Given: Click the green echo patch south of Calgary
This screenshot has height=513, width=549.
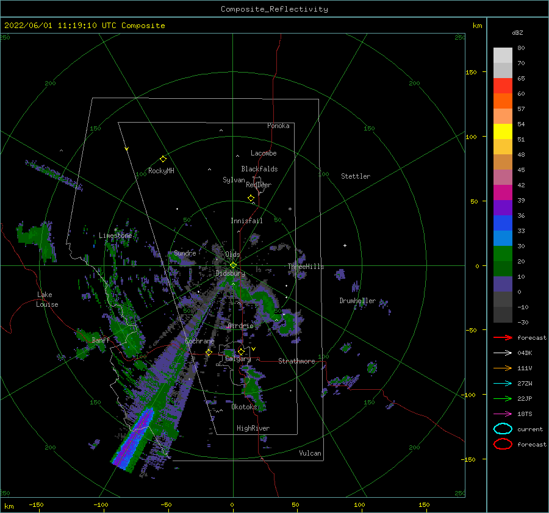Looking at the screenshot, I should [253, 387].
